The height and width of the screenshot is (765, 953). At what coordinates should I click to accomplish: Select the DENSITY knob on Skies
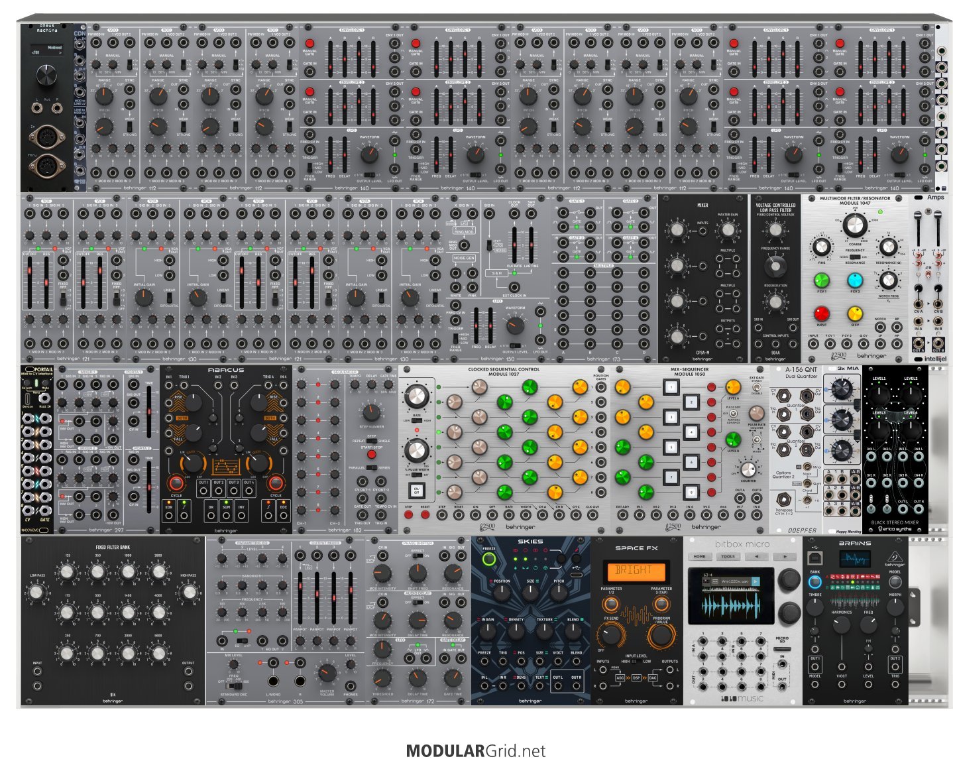click(516, 631)
